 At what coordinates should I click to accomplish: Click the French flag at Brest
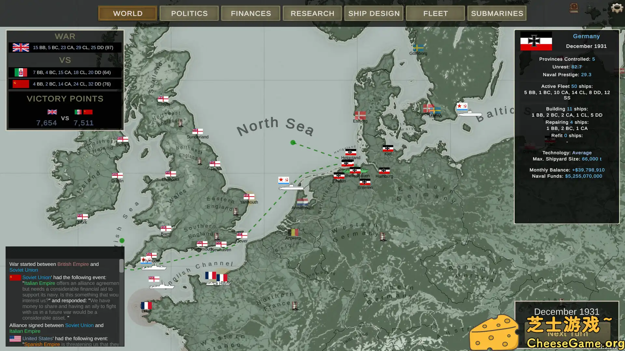(146, 305)
